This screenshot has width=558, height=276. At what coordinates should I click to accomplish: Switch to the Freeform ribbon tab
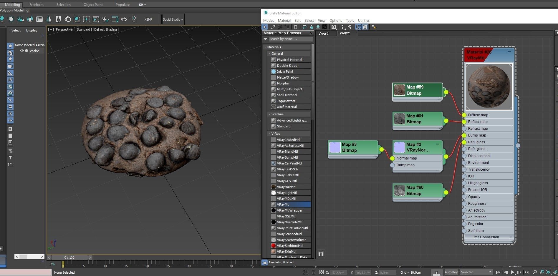point(36,5)
